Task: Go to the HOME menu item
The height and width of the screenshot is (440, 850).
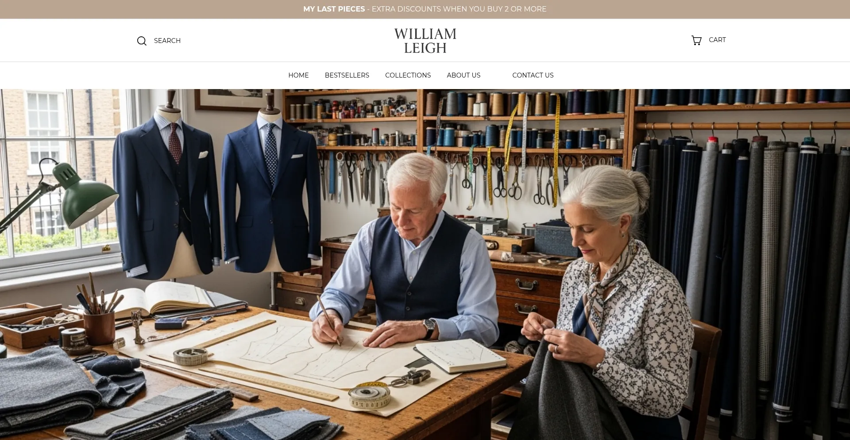Action: pos(298,75)
